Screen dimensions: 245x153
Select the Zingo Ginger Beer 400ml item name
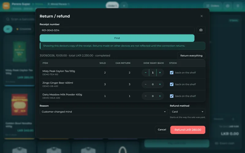click(x=58, y=83)
